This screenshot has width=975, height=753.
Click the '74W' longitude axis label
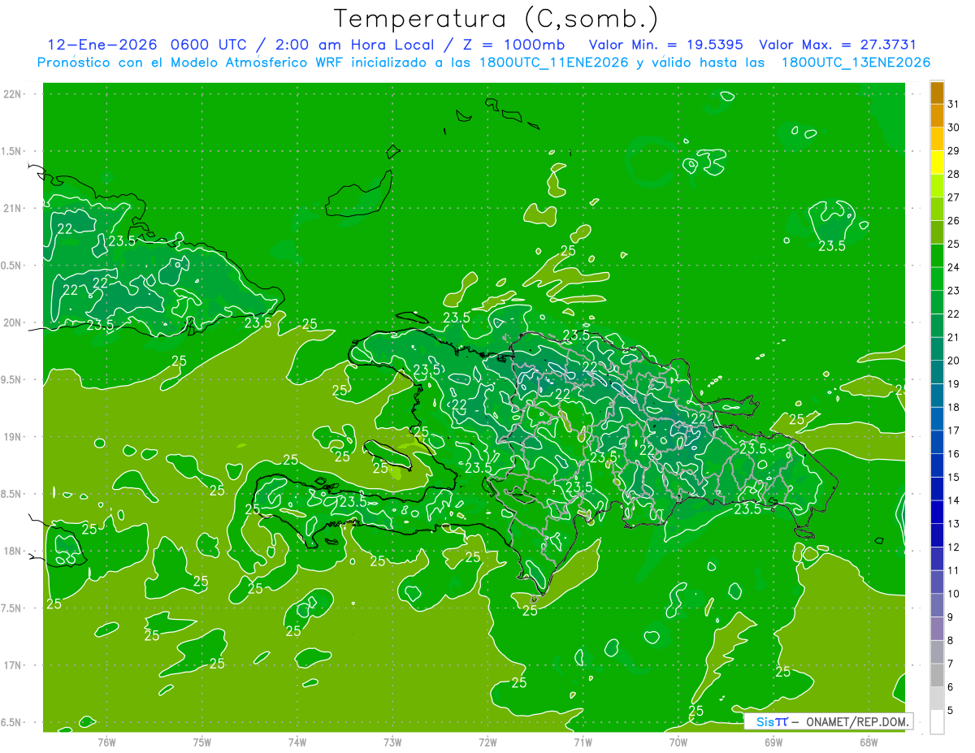click(297, 742)
